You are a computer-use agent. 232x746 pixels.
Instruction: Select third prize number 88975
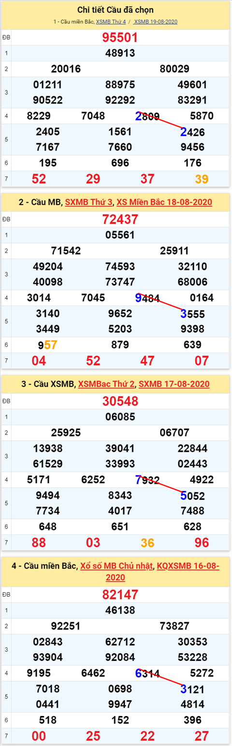click(x=120, y=85)
